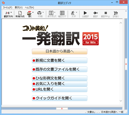Click the 翻訳方向 J▸E toolbar icon
Screen dimensions: 129x115
(x=7, y=13)
